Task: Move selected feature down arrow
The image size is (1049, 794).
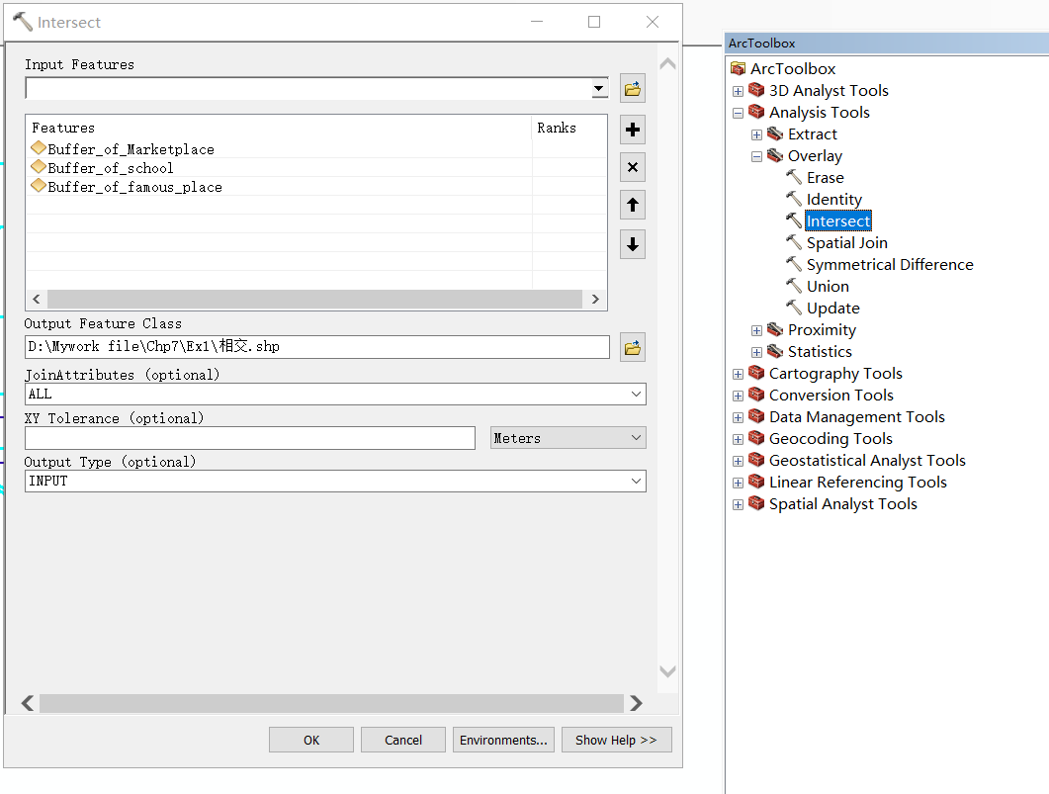Action: pos(632,244)
